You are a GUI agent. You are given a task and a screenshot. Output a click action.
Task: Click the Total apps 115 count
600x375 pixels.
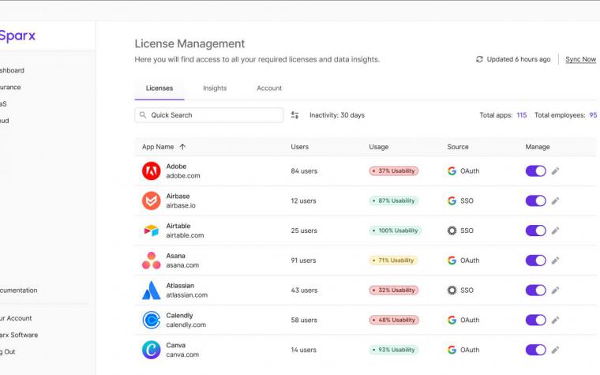[x=522, y=115]
